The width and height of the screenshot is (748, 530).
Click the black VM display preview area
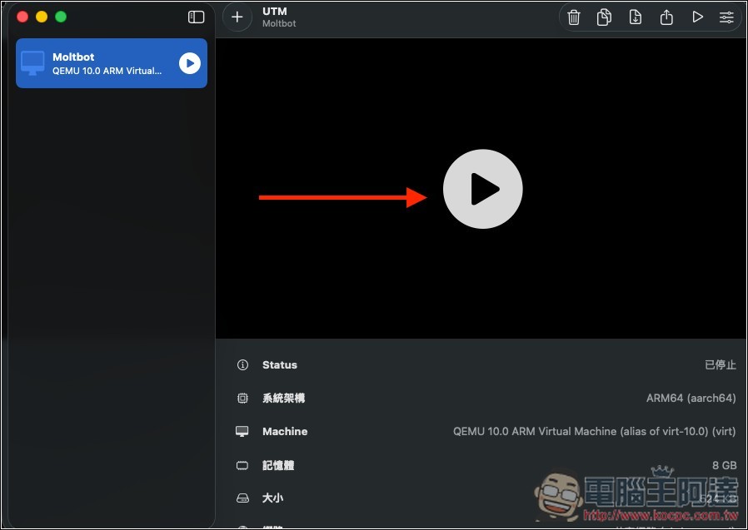pyautogui.click(x=481, y=189)
